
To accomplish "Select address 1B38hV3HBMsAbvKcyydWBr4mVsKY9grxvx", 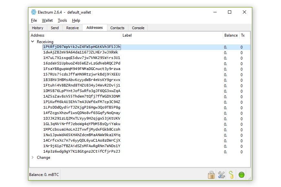I will pos(82,80).
